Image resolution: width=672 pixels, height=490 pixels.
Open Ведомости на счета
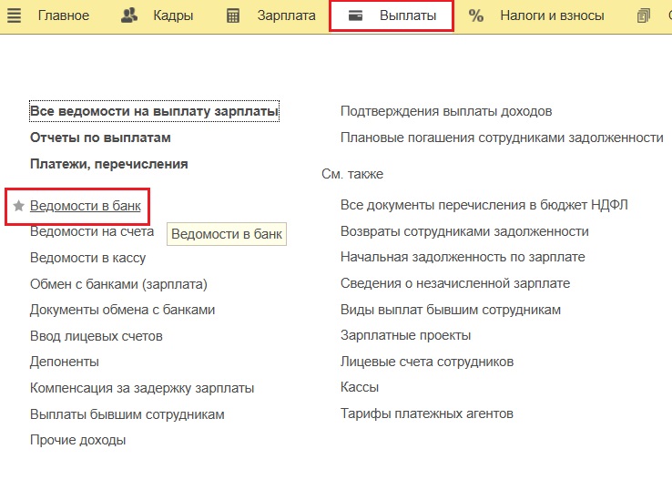tap(92, 231)
